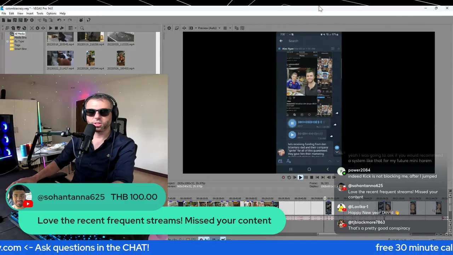Screen dimensions: 453x255
Task: Click the Render As icon
Action: [26, 20]
